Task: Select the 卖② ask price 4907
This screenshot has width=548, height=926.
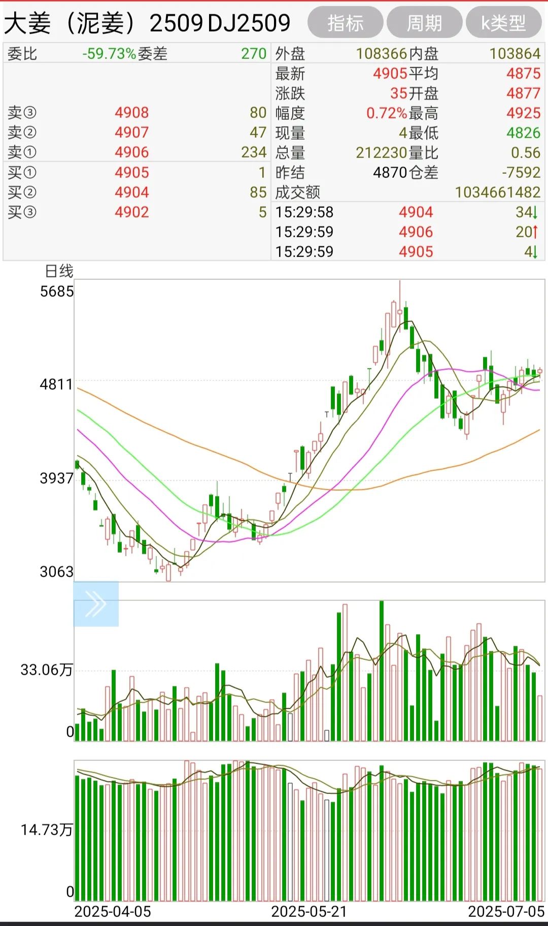Action: point(132,133)
